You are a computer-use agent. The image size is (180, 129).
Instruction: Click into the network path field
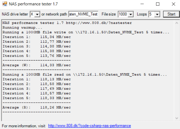pyautogui.click(x=84, y=14)
